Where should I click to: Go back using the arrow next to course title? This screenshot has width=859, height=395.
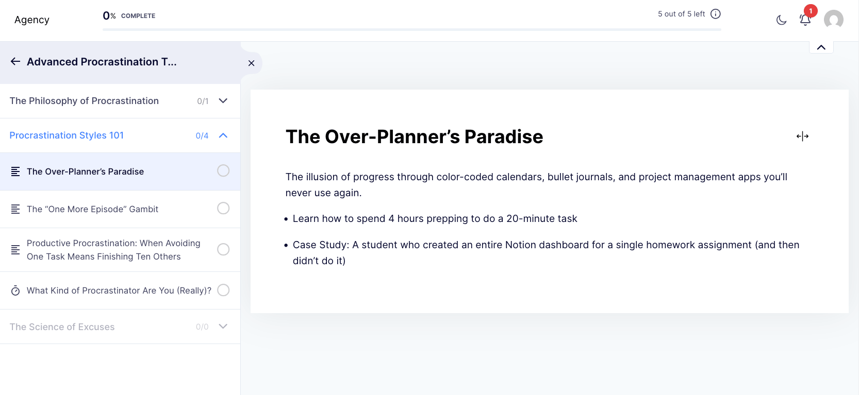click(15, 61)
